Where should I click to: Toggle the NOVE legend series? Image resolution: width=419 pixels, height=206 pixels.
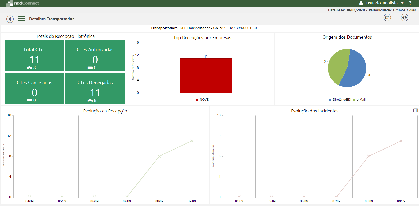202,100
